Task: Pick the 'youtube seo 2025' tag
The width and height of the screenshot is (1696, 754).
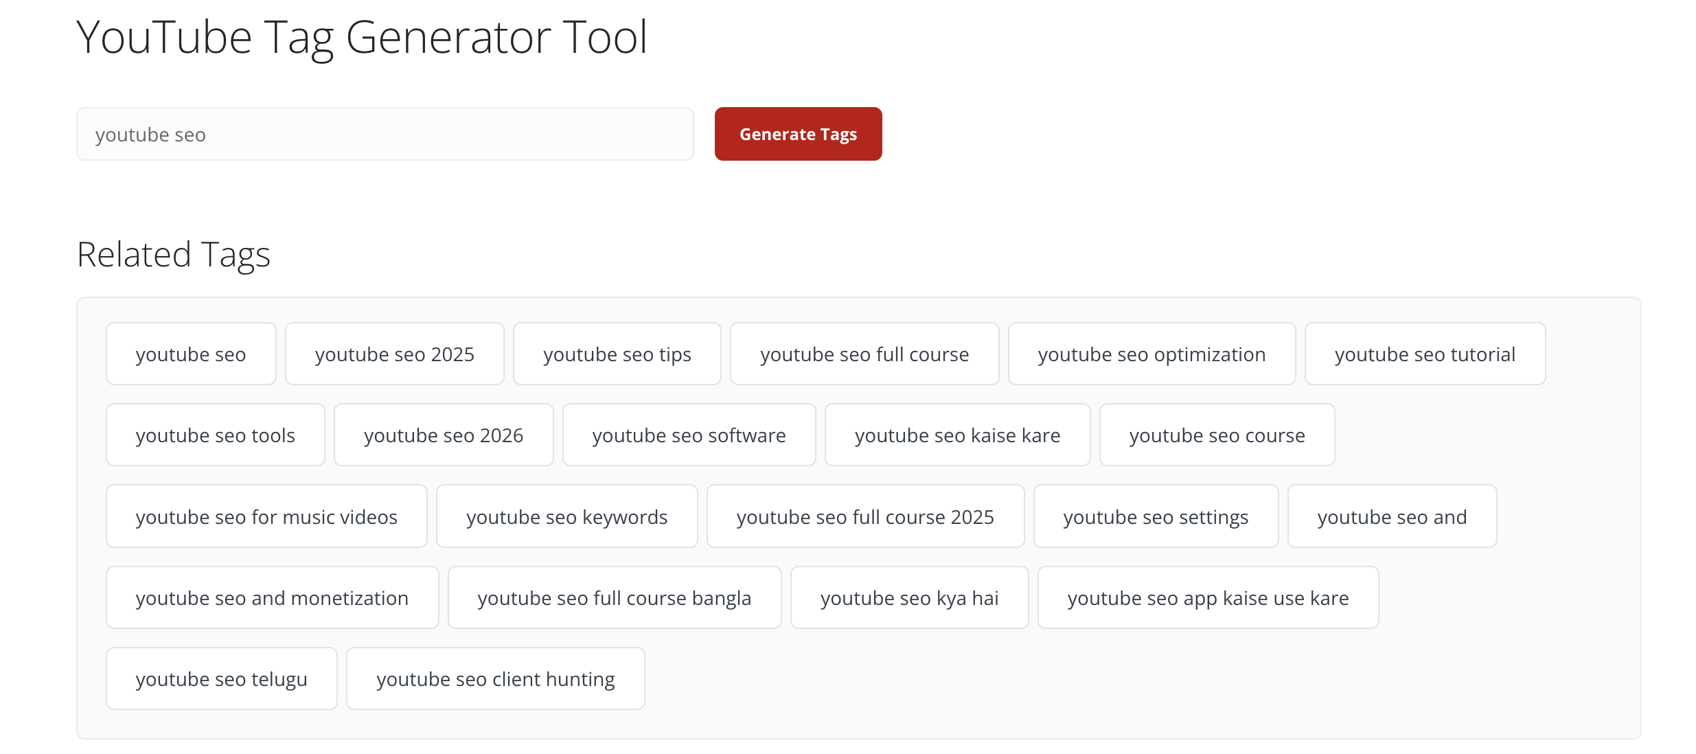Action: (x=395, y=354)
